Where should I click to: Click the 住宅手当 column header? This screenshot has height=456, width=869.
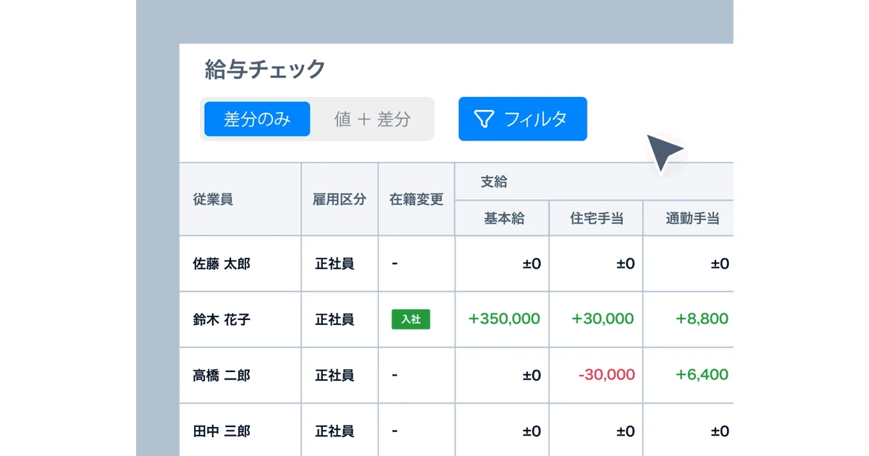point(596,218)
